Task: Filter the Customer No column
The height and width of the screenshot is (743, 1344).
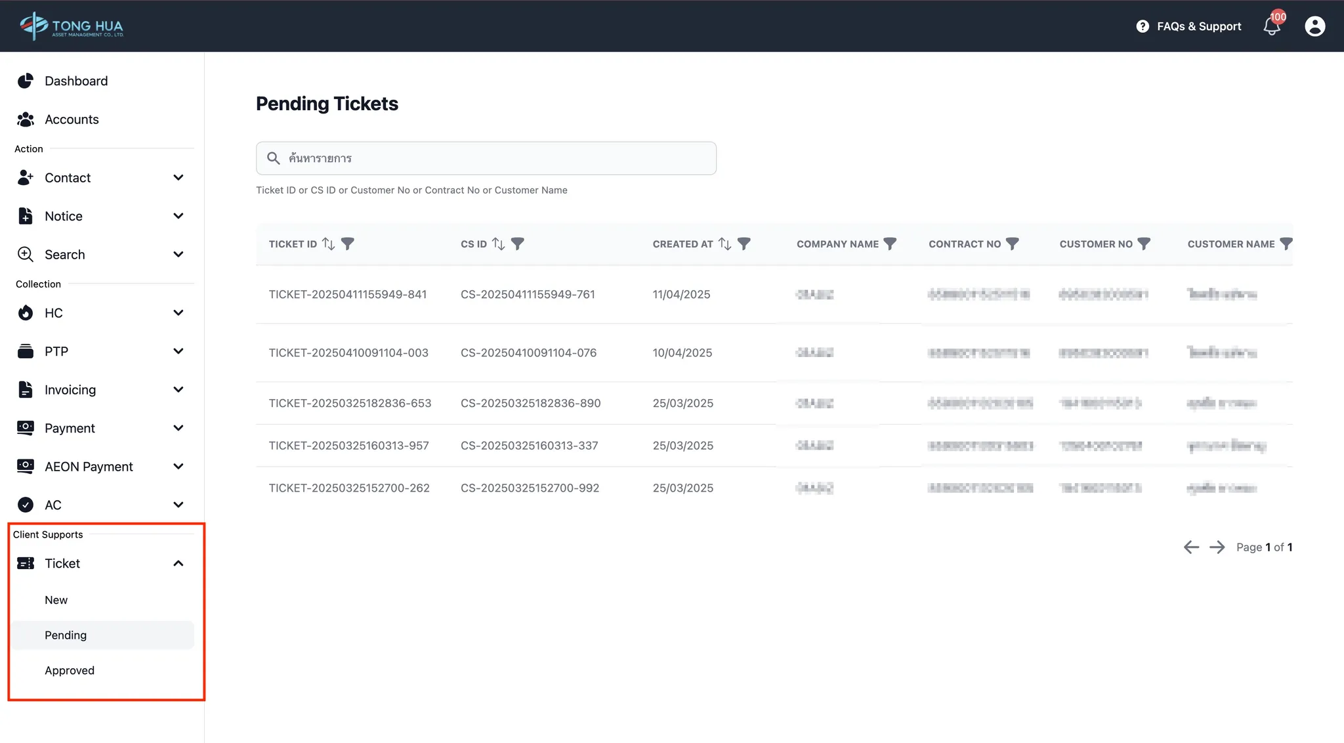Action: tap(1144, 244)
